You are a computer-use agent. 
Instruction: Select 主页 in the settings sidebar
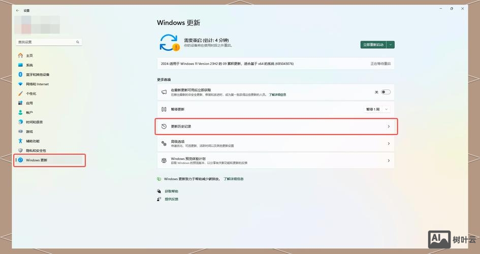tap(49, 55)
